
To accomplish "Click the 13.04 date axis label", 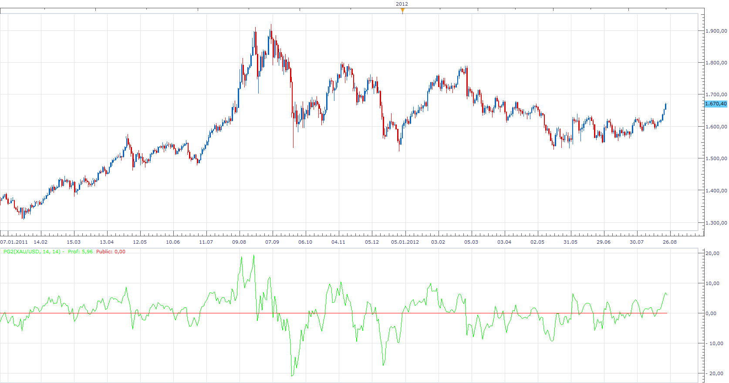I will (x=107, y=242).
